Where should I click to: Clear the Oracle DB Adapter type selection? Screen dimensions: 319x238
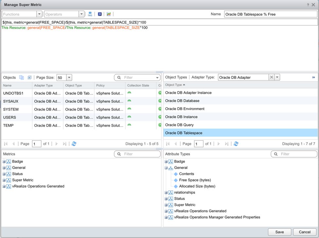[x=271, y=77]
